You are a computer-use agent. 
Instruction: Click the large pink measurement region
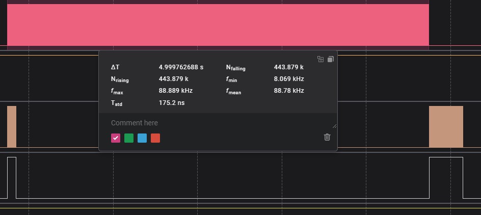(x=218, y=25)
